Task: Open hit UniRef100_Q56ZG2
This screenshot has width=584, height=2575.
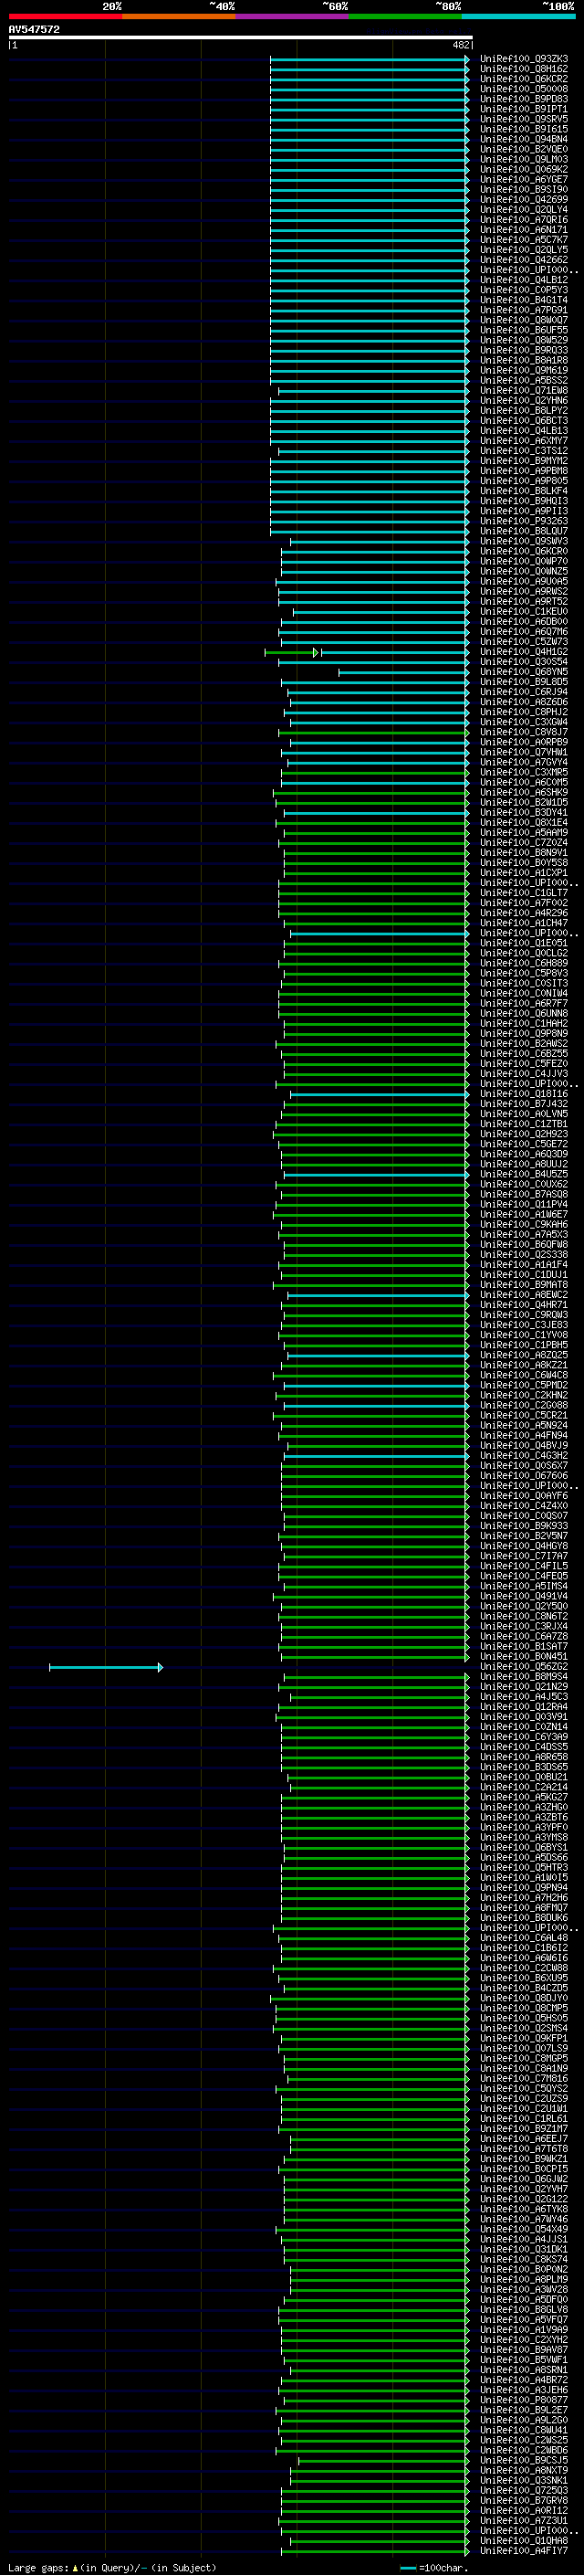Action: tap(524, 1666)
